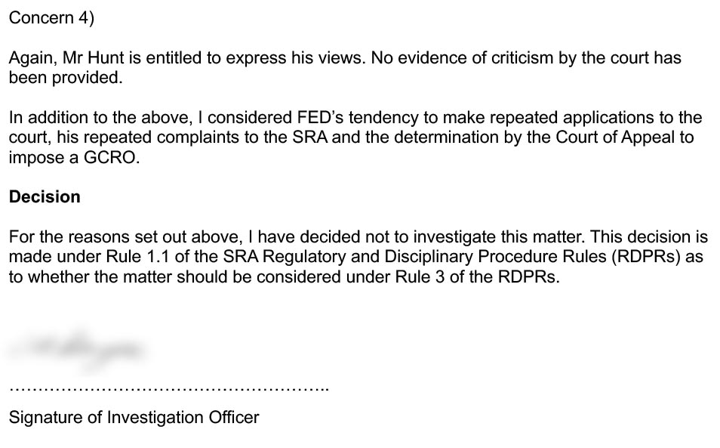Click "Rule 3 of the RDPRs." text
This screenshot has height=448, width=720.
tap(487, 277)
